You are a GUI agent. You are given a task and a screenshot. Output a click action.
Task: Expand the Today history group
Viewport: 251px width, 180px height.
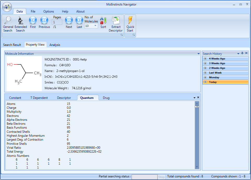205,82
